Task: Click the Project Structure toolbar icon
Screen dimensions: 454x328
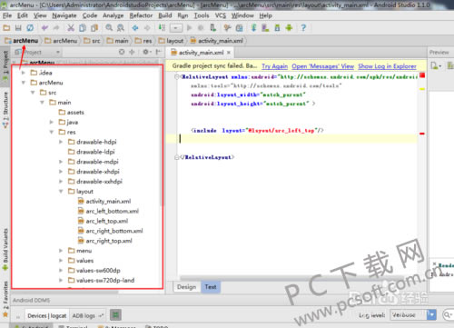Action: click(x=239, y=28)
